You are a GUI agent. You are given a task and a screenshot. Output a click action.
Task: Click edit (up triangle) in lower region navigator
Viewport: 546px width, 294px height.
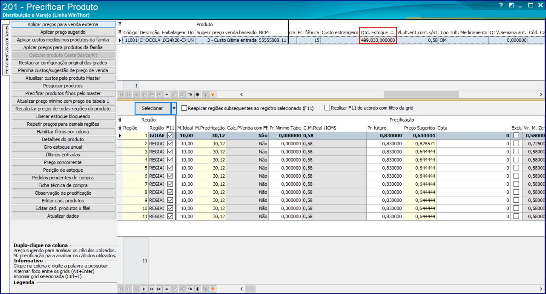[167, 289]
